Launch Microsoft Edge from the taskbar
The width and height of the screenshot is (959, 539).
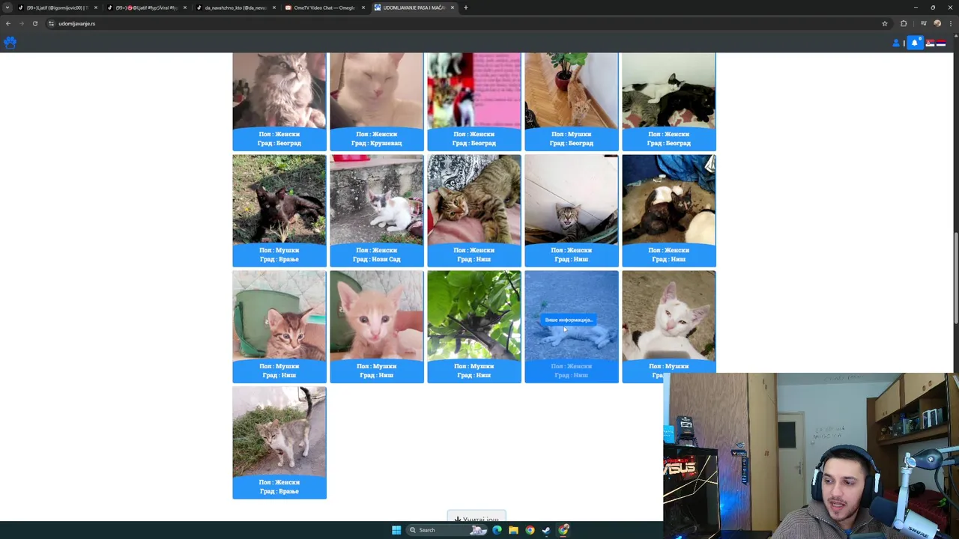[x=497, y=530]
